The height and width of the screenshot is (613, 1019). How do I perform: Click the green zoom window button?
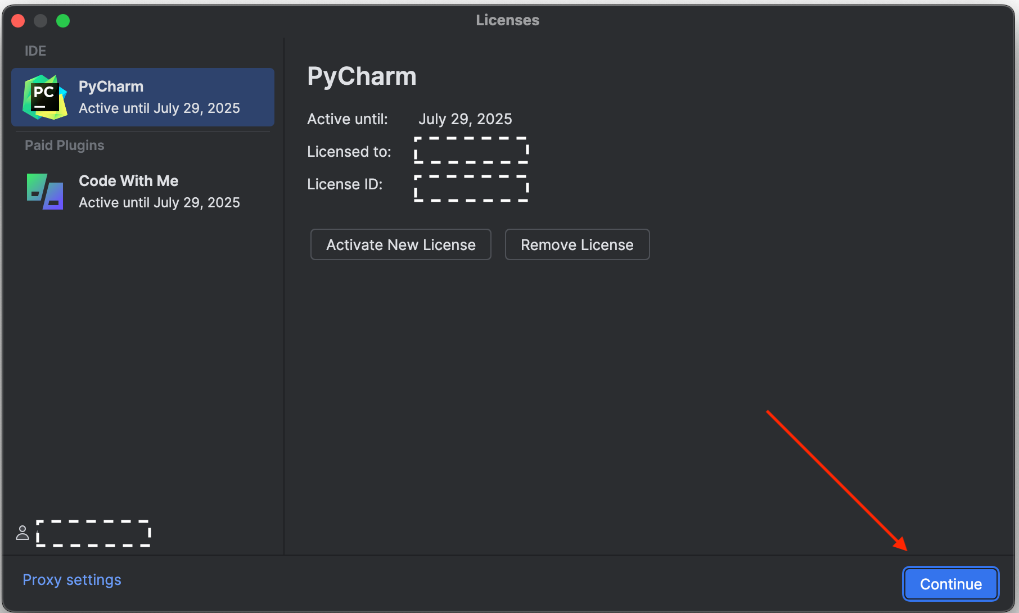63,21
